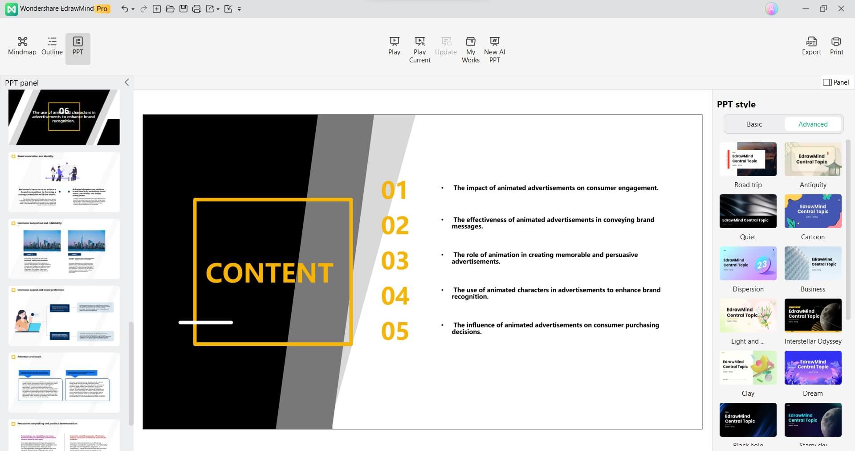Click the 03 number on the slide
This screenshot has height=451, width=855.
(x=395, y=261)
